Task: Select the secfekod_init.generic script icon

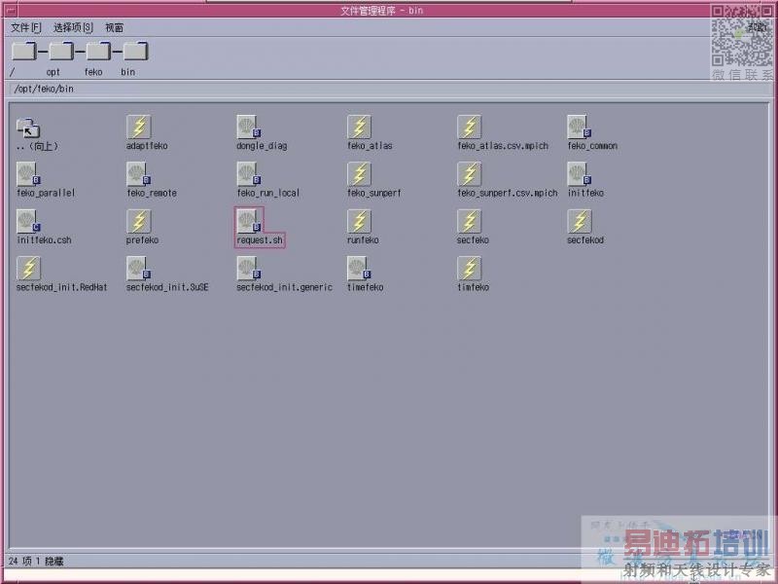Action: pyautogui.click(x=249, y=269)
